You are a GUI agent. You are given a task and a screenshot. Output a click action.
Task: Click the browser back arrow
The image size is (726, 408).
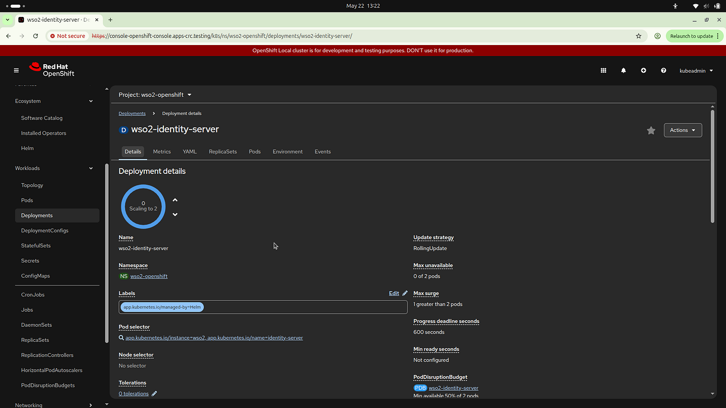point(8,36)
